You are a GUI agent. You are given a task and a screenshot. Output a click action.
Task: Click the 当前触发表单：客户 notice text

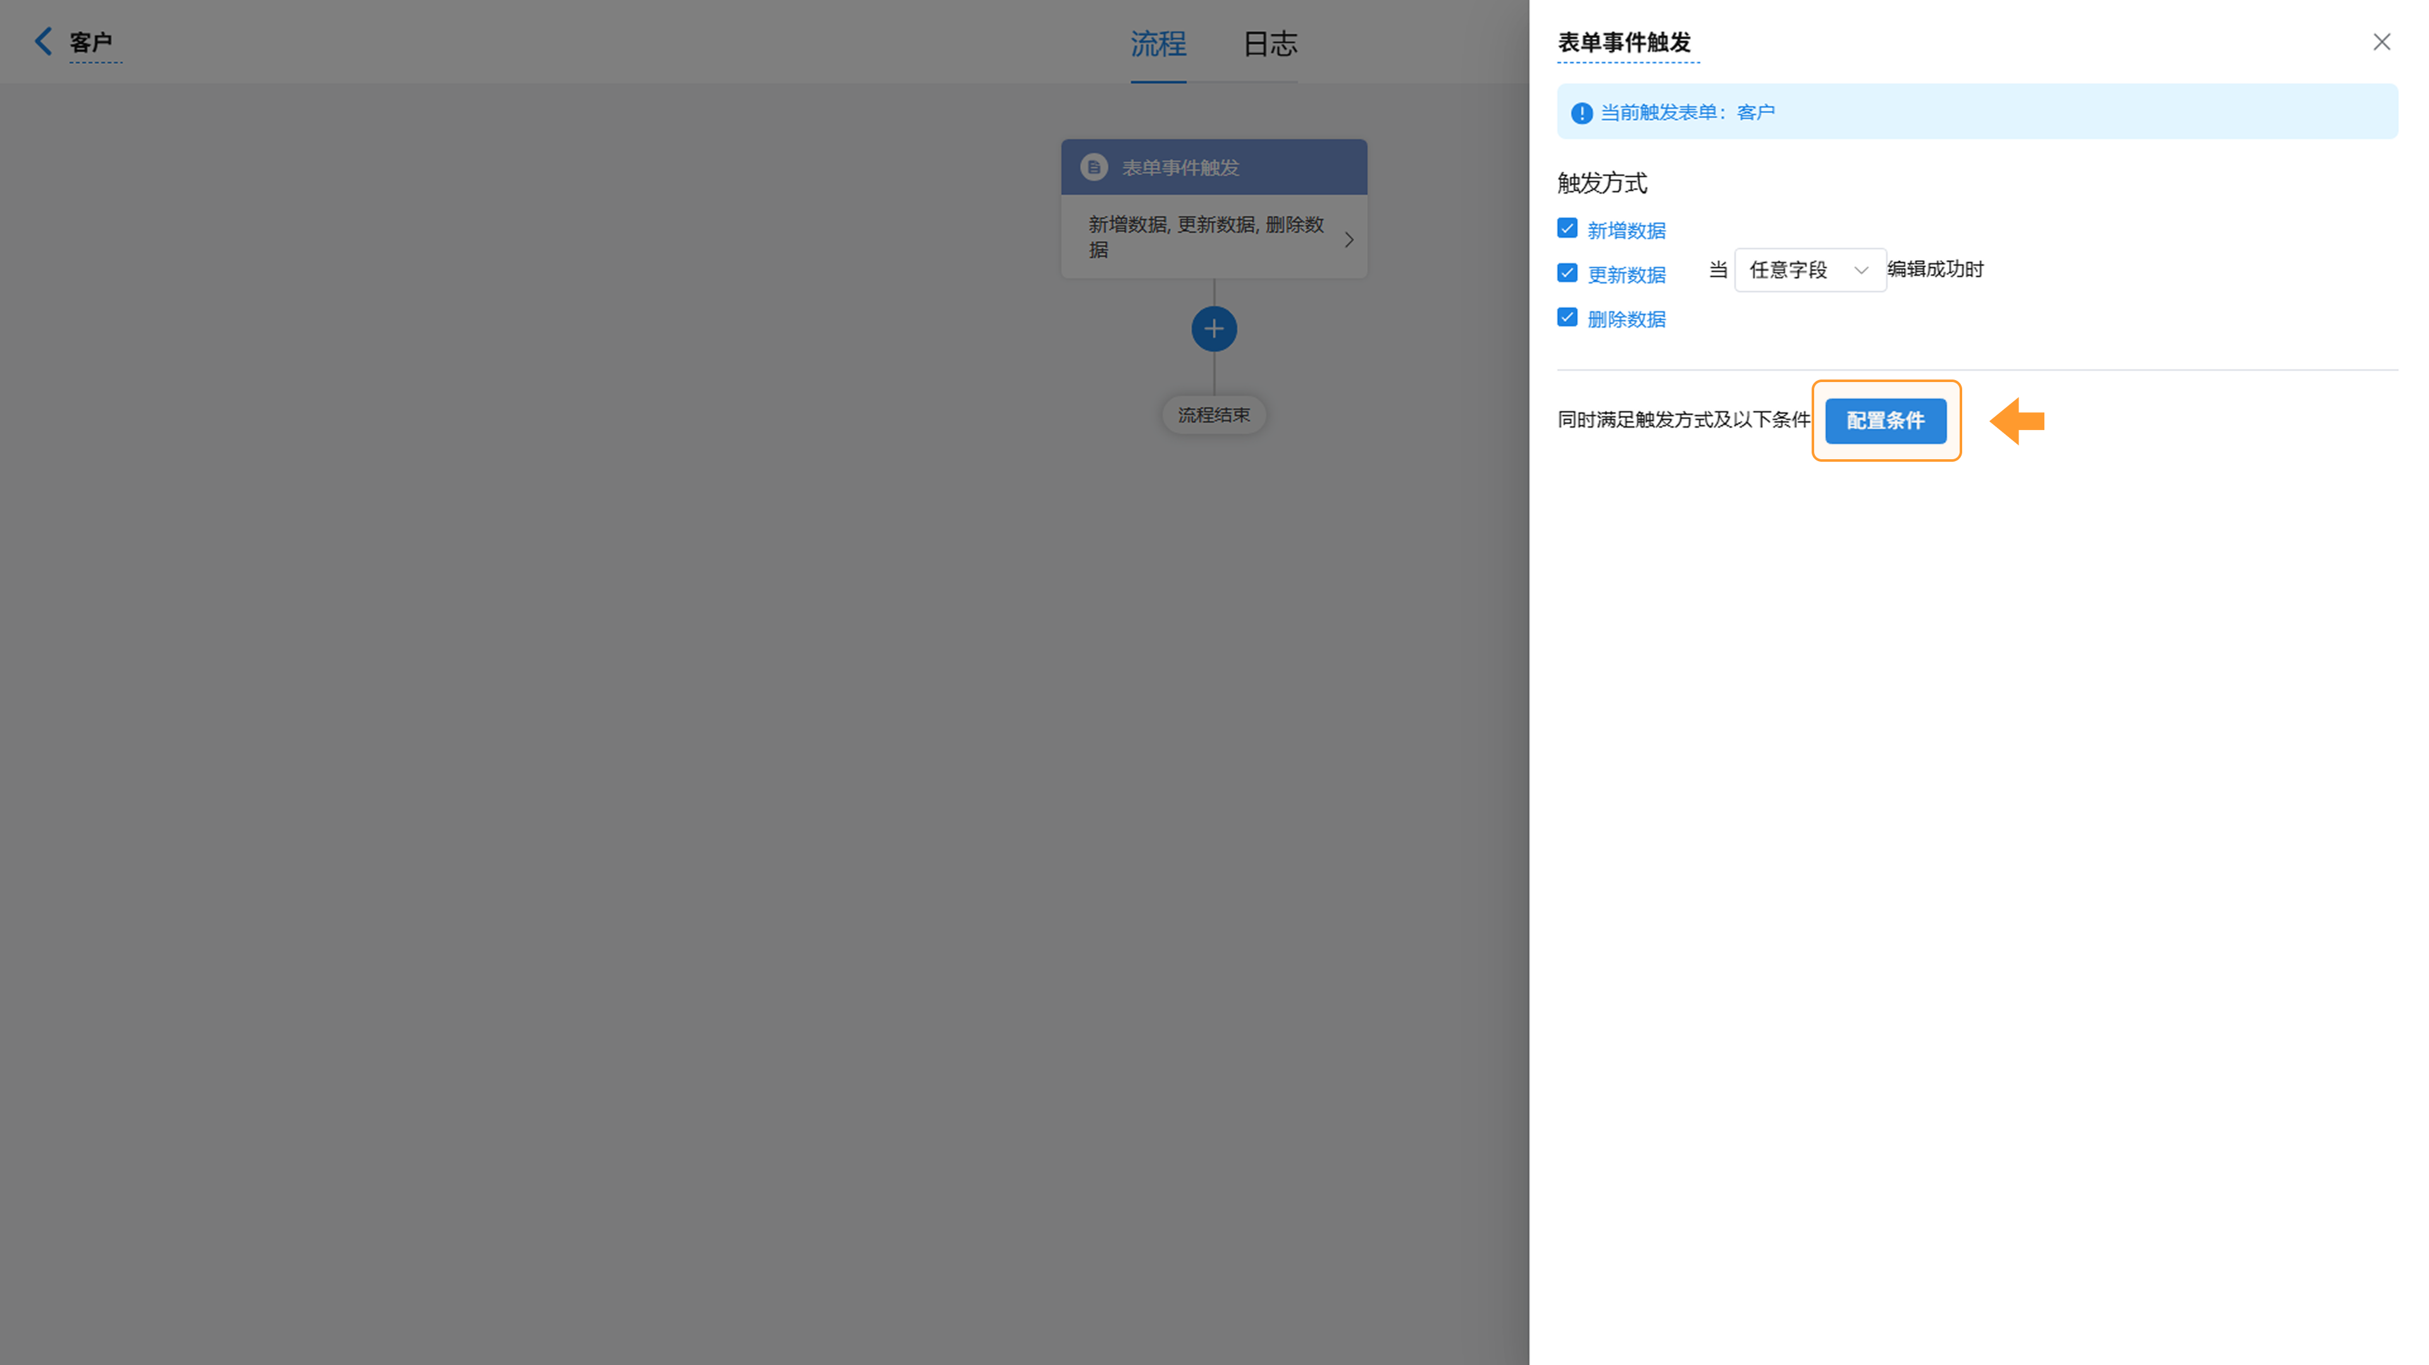tap(1687, 113)
